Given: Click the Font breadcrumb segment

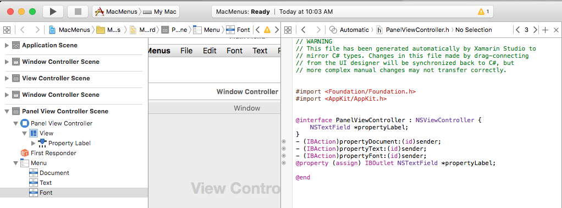Looking at the screenshot, I should [x=238, y=30].
